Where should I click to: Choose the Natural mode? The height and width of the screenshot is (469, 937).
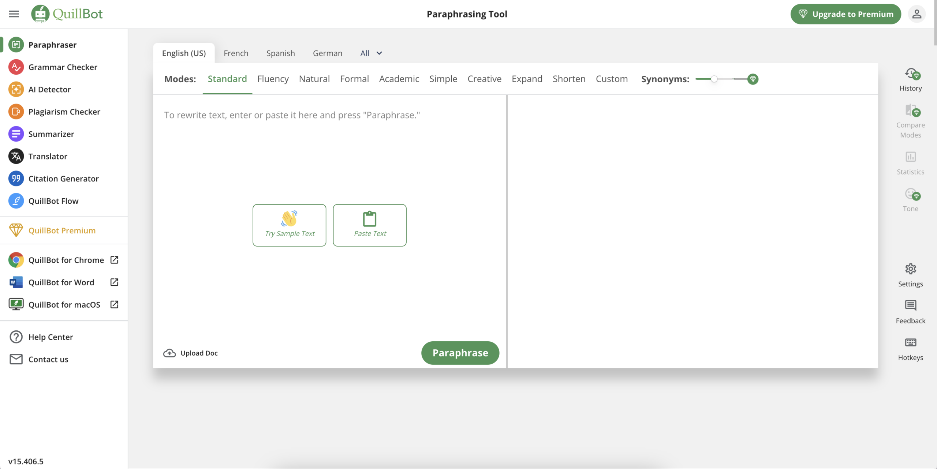314,79
